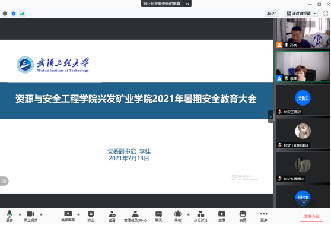The width and height of the screenshot is (331, 225).
Task: Open the Share Screen option
Action: tap(68, 216)
